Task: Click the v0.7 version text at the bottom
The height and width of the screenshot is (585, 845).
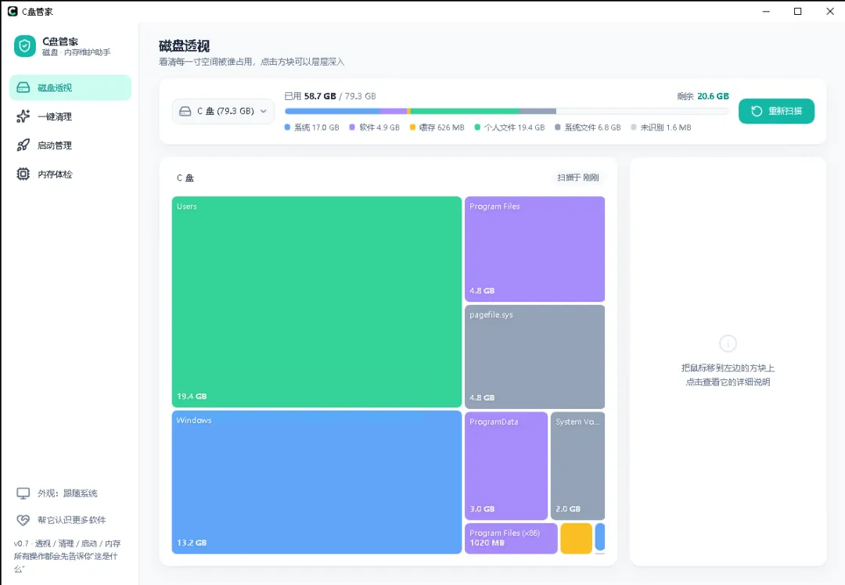Action: [67, 556]
